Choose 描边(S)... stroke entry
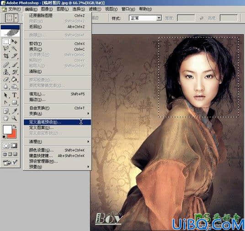This screenshot has height=231, width=245. tap(57, 99)
